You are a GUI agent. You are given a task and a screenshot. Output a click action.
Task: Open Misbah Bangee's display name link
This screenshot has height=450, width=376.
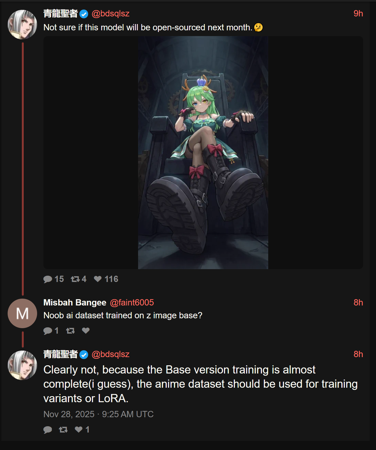[75, 302]
